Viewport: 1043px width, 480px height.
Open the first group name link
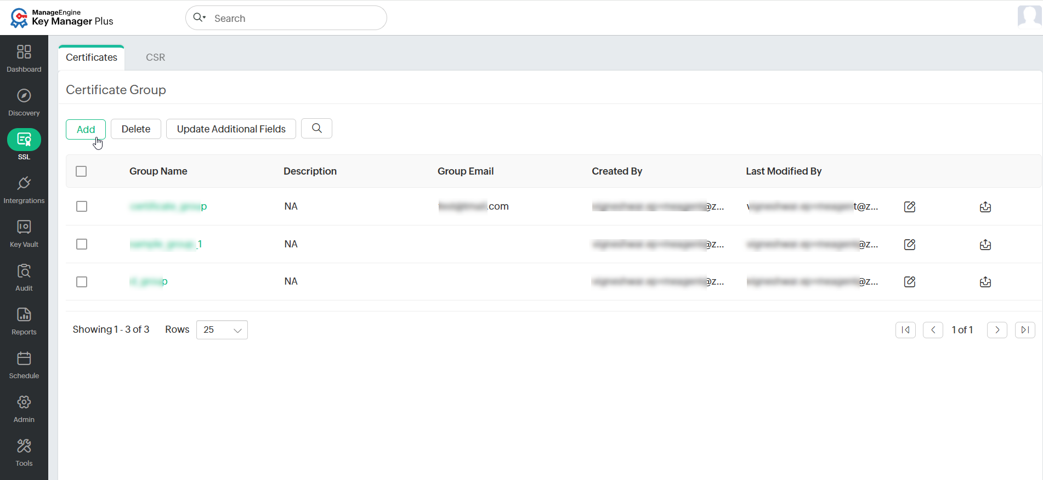tap(168, 206)
